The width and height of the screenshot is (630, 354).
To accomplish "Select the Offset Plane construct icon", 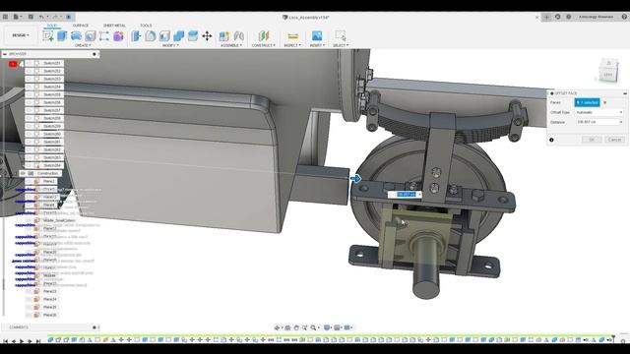I will (264, 36).
